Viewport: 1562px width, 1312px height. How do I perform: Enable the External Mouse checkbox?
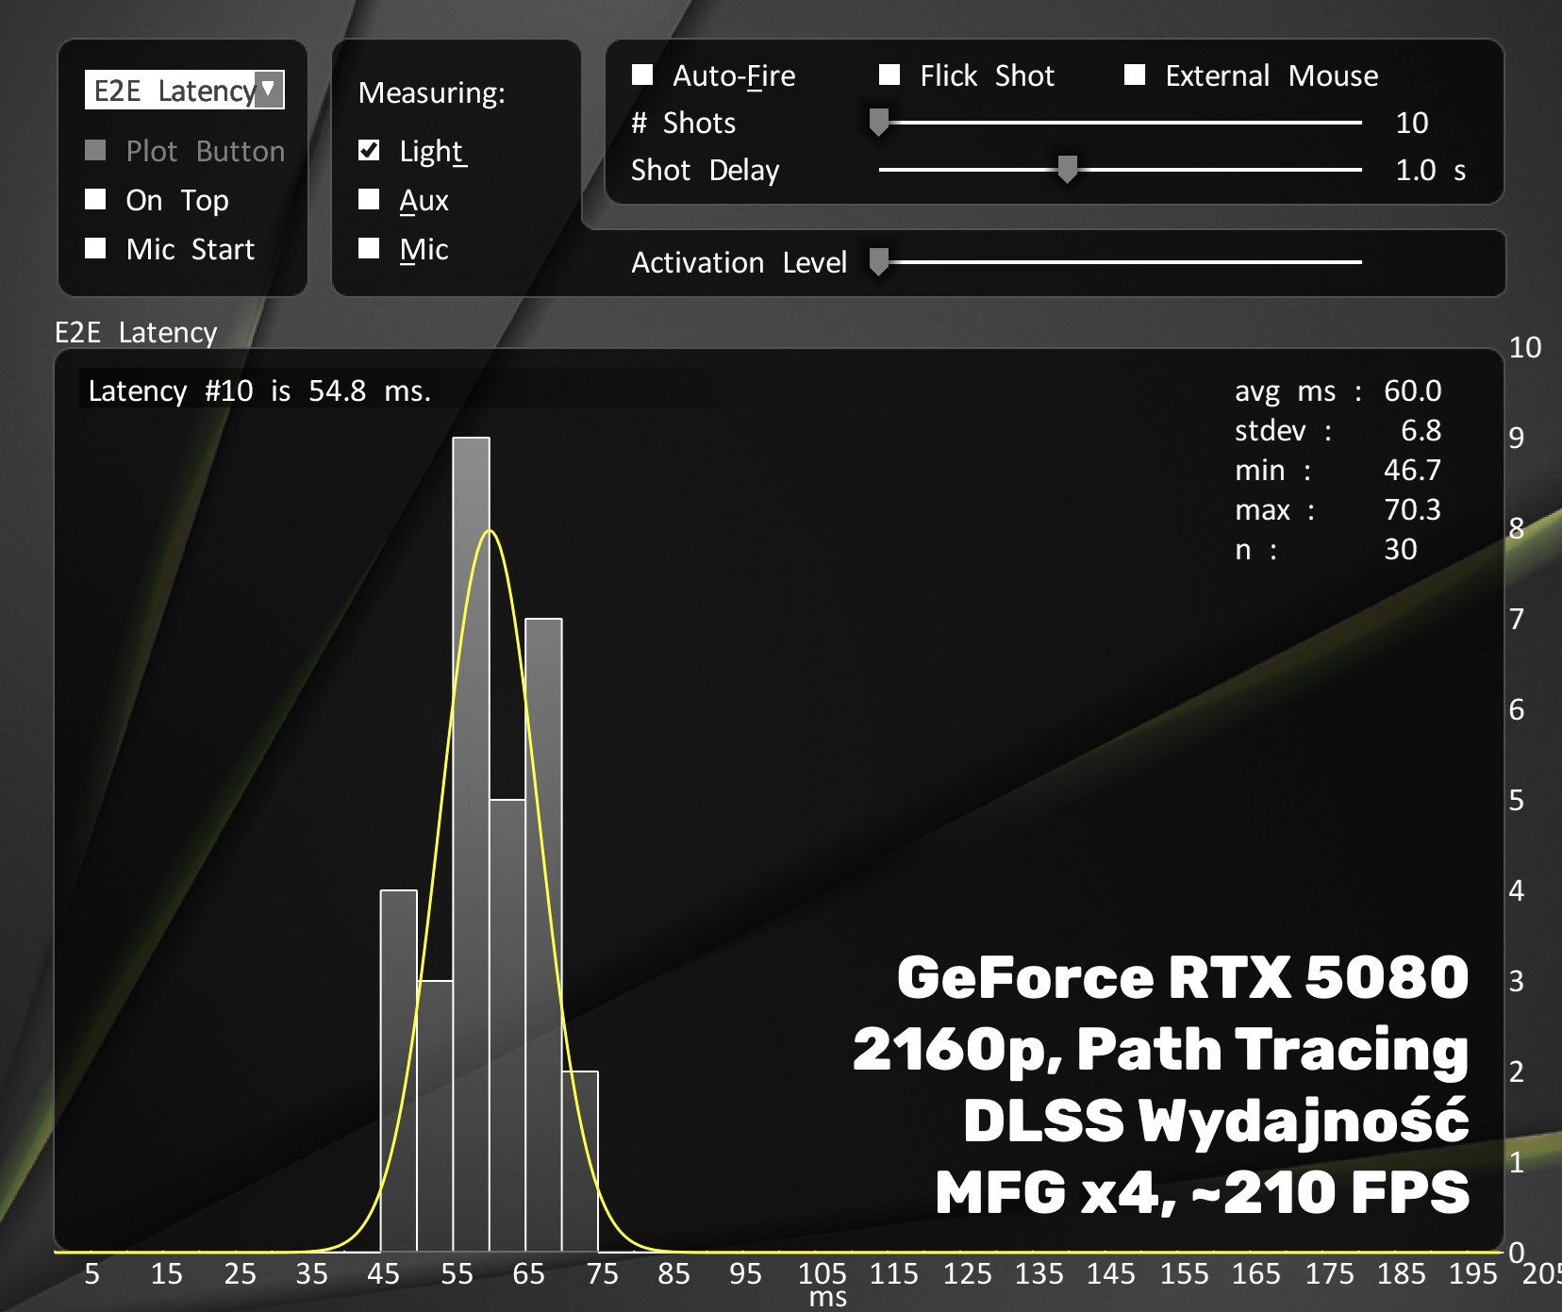click(x=1135, y=75)
